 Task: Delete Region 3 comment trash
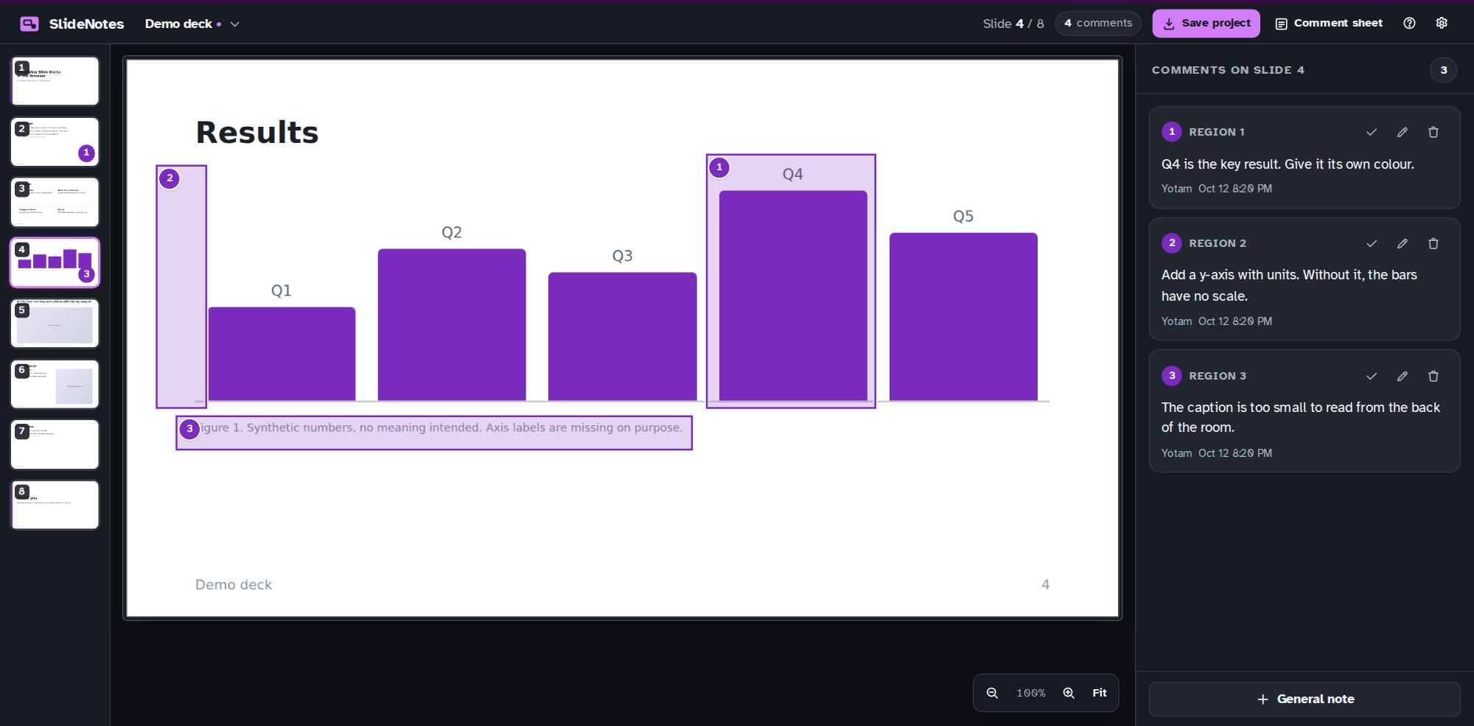1433,376
